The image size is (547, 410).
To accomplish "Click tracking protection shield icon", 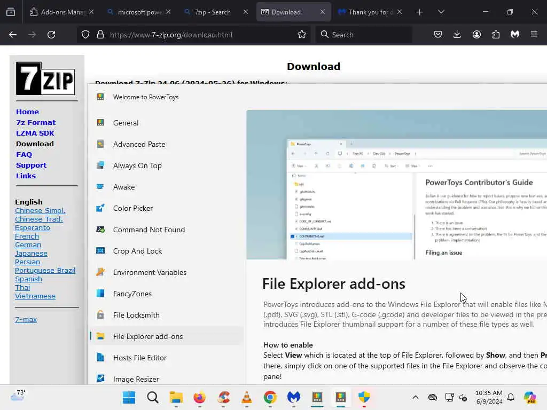I will click(x=85, y=35).
